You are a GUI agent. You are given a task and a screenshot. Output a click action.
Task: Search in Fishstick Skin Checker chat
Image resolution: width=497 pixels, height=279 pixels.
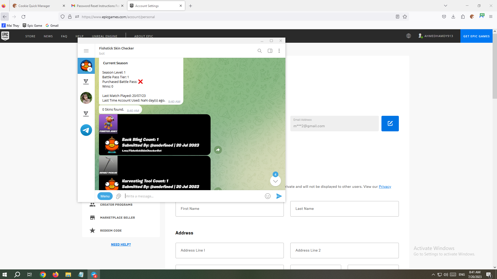click(x=259, y=51)
